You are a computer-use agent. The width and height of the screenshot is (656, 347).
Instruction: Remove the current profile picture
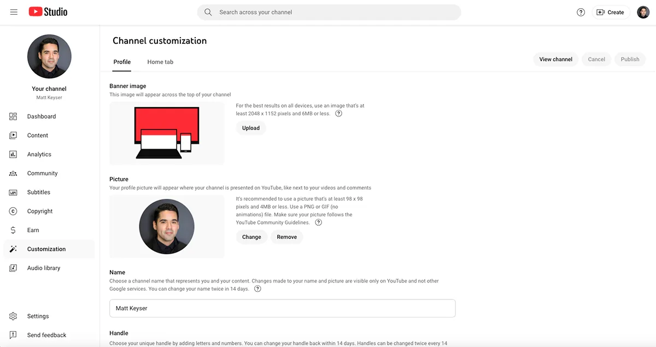[x=286, y=237]
